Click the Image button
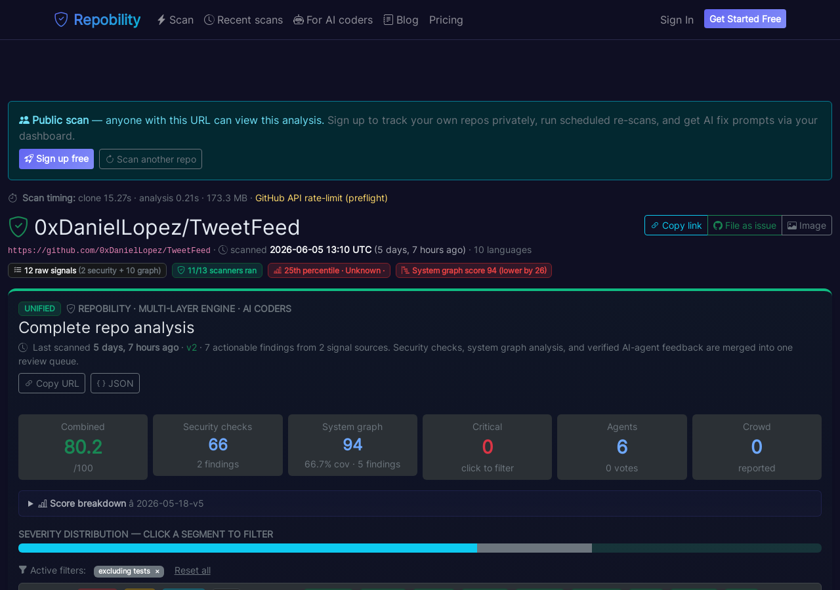The width and height of the screenshot is (840, 590). tap(807, 225)
